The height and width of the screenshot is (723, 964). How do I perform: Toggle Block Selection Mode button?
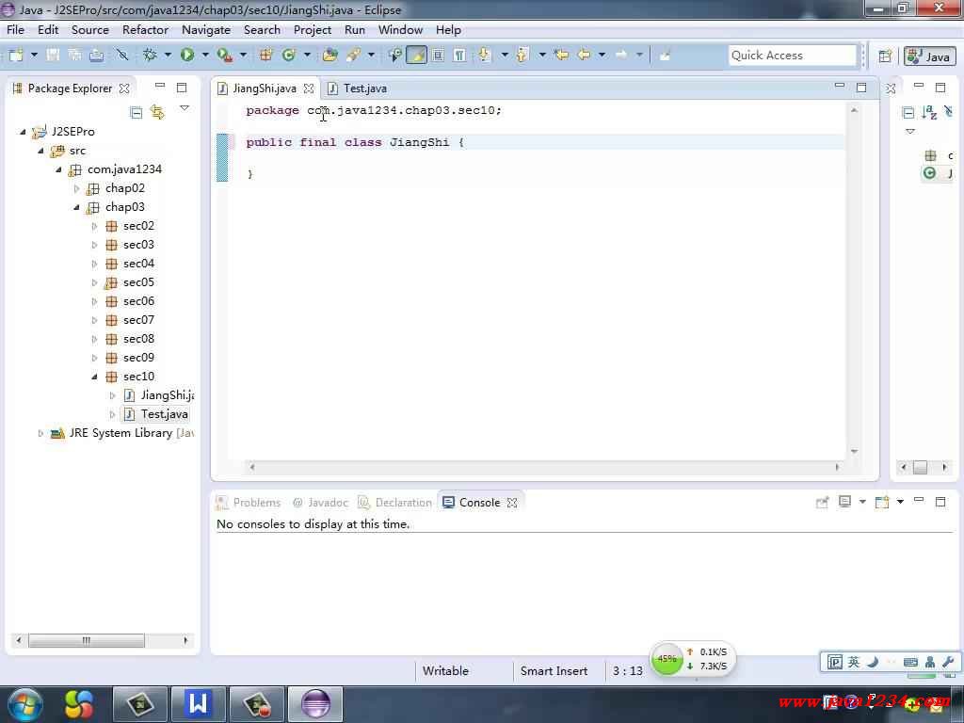tap(438, 56)
